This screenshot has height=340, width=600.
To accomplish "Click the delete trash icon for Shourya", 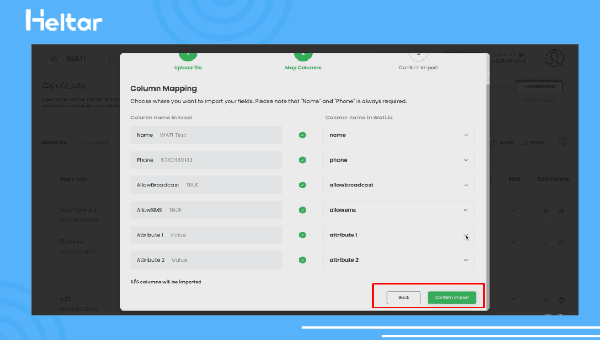I will pyautogui.click(x=561, y=243).
